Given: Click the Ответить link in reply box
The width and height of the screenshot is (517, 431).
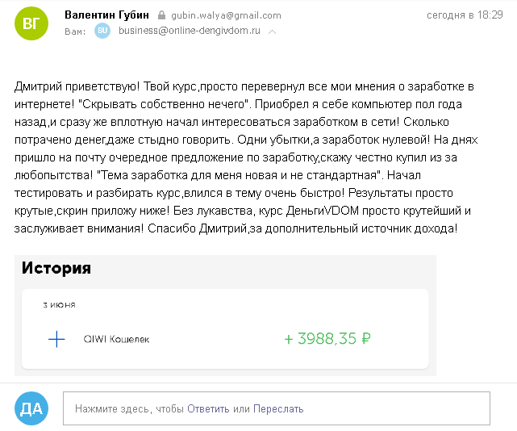Looking at the screenshot, I should click(x=208, y=409).
